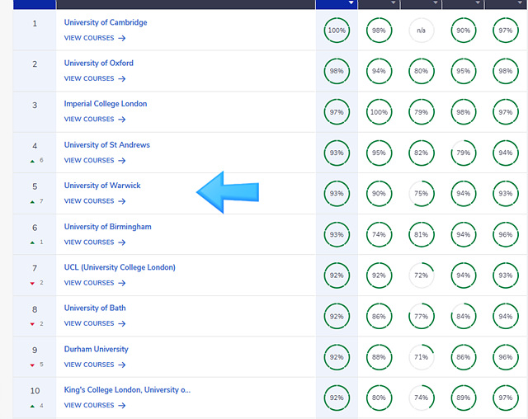Image resolution: width=528 pixels, height=419 pixels.
Task: View courses for Durham University
Action: [95, 365]
